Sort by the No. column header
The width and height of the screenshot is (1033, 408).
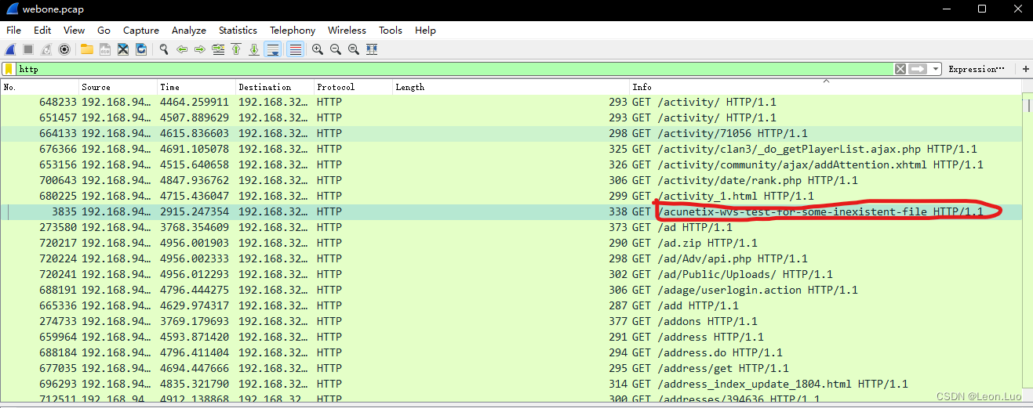[39, 87]
